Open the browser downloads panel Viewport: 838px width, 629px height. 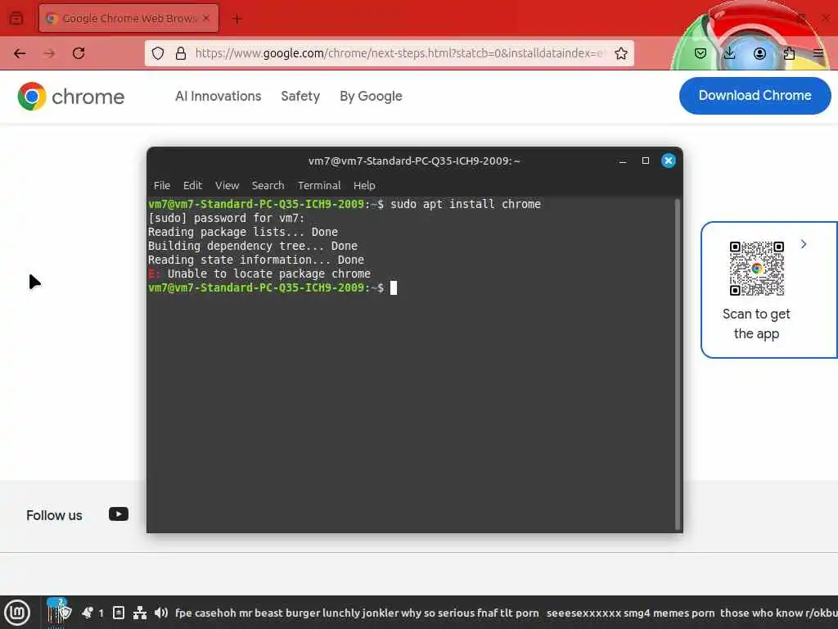click(x=729, y=53)
